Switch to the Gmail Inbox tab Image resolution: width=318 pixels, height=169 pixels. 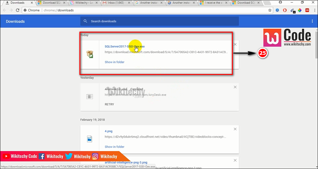pyautogui.click(x=117, y=3)
